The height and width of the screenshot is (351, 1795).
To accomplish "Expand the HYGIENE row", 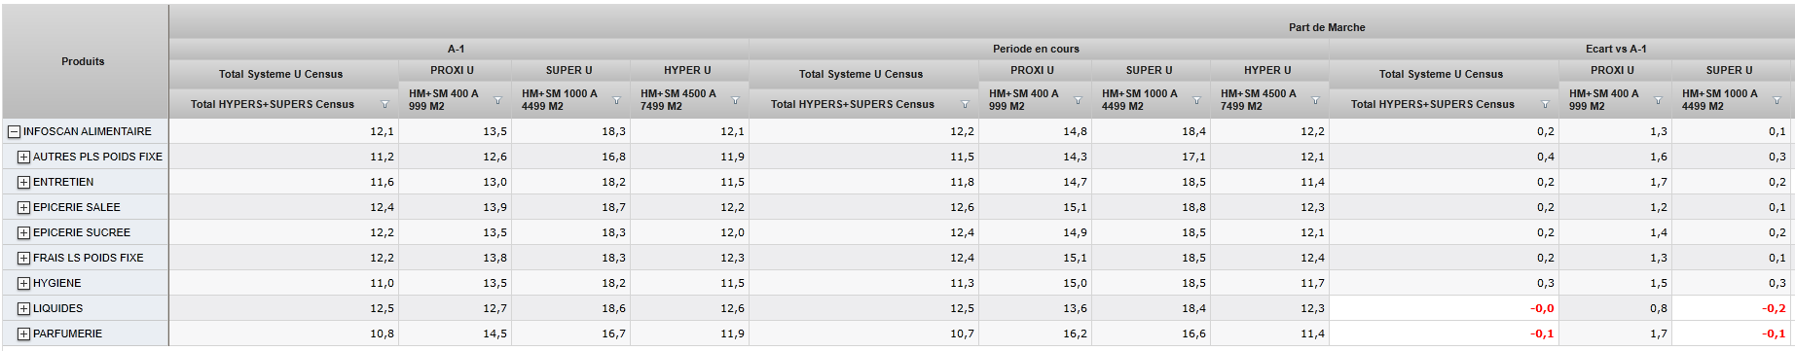I will click(23, 283).
